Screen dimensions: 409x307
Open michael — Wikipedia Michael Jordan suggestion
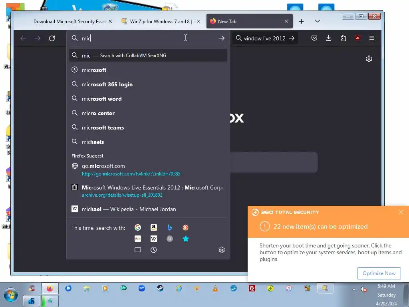click(x=148, y=209)
